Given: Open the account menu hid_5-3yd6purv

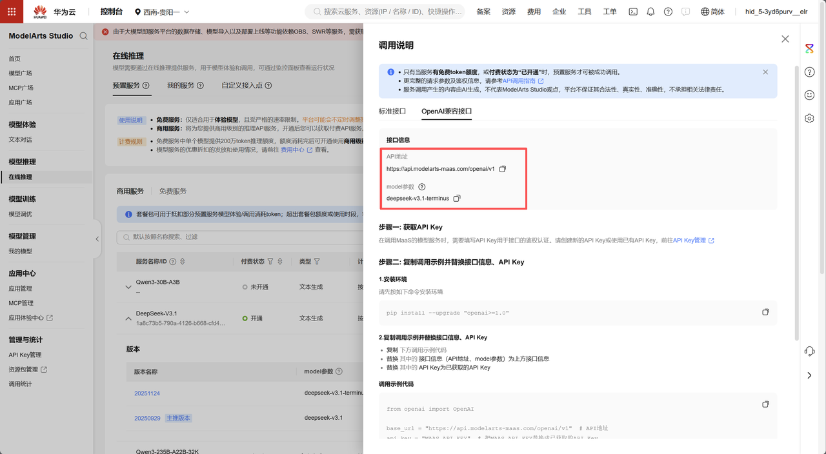Looking at the screenshot, I should [x=776, y=12].
